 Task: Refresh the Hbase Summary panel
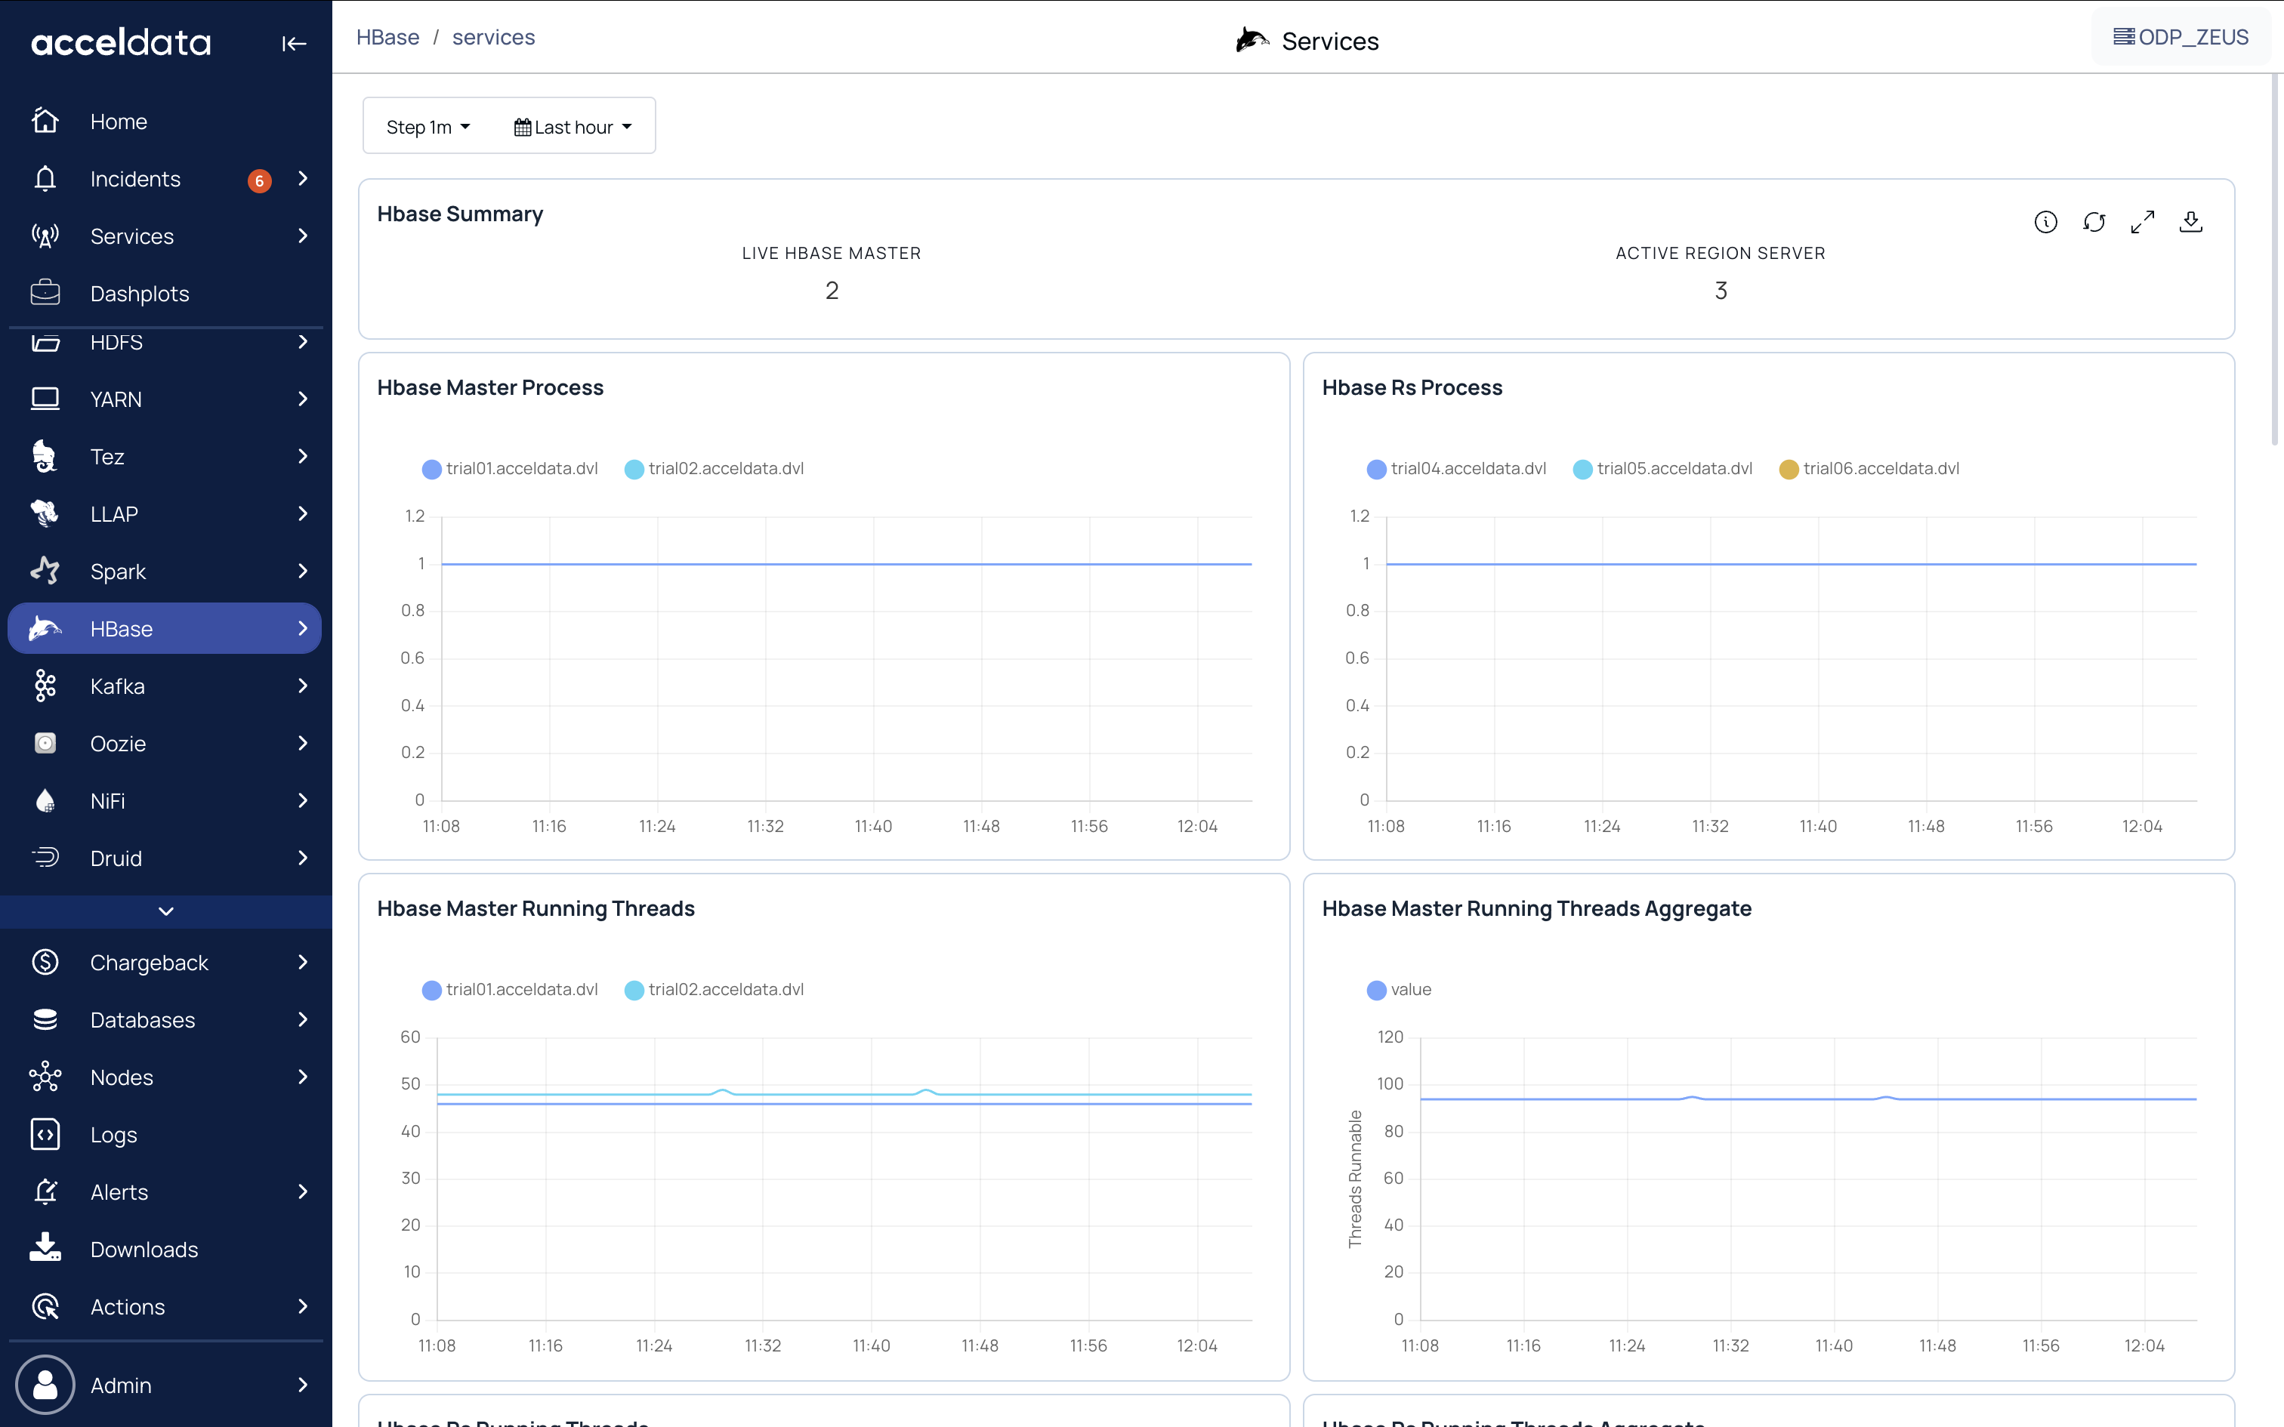coord(2094,222)
